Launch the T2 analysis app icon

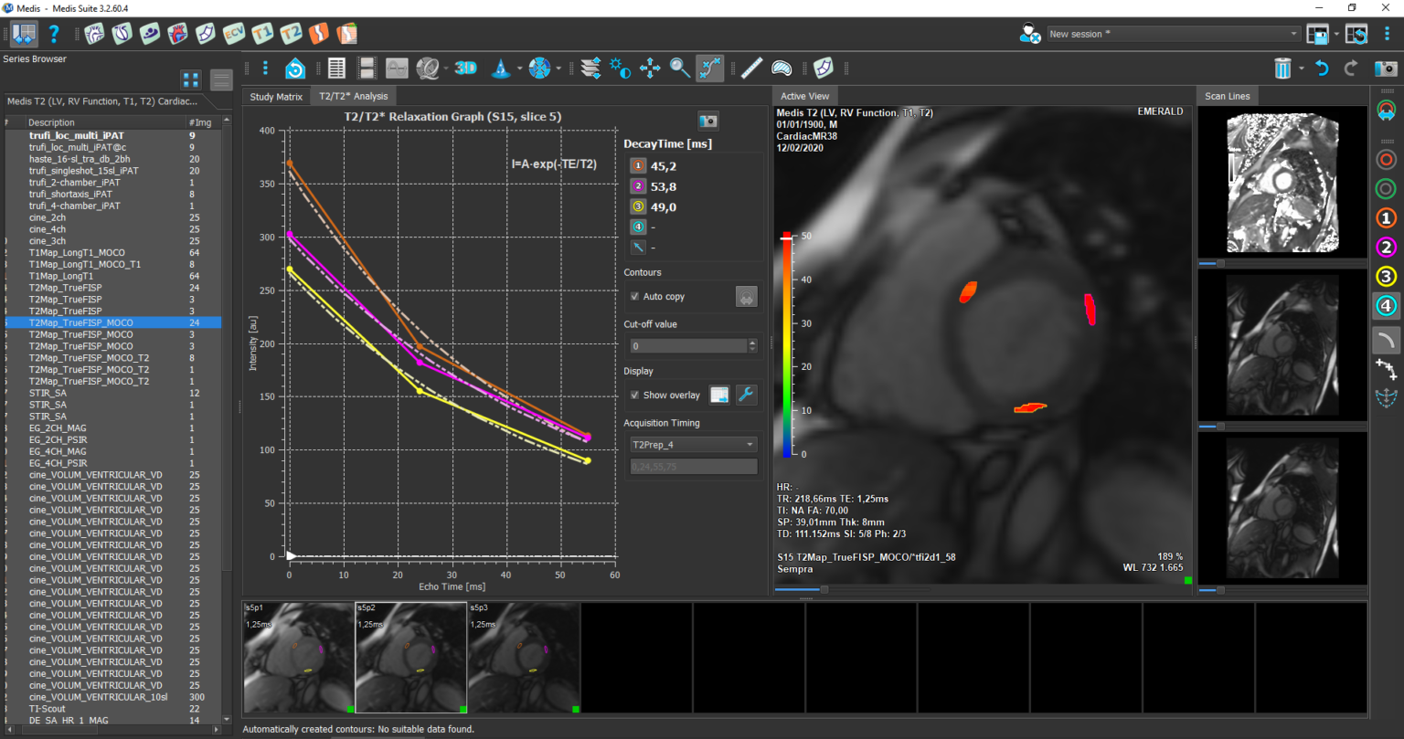pos(291,33)
